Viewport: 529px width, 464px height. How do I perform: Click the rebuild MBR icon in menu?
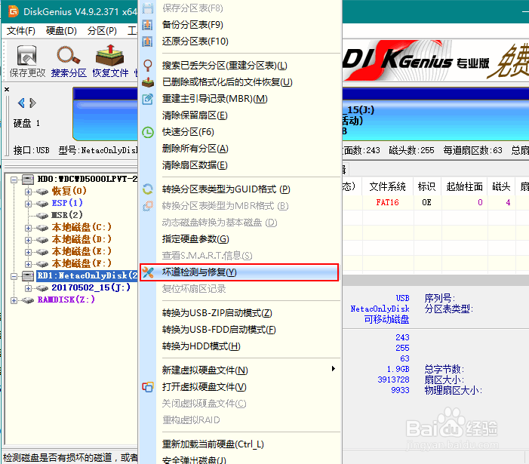[x=147, y=99]
